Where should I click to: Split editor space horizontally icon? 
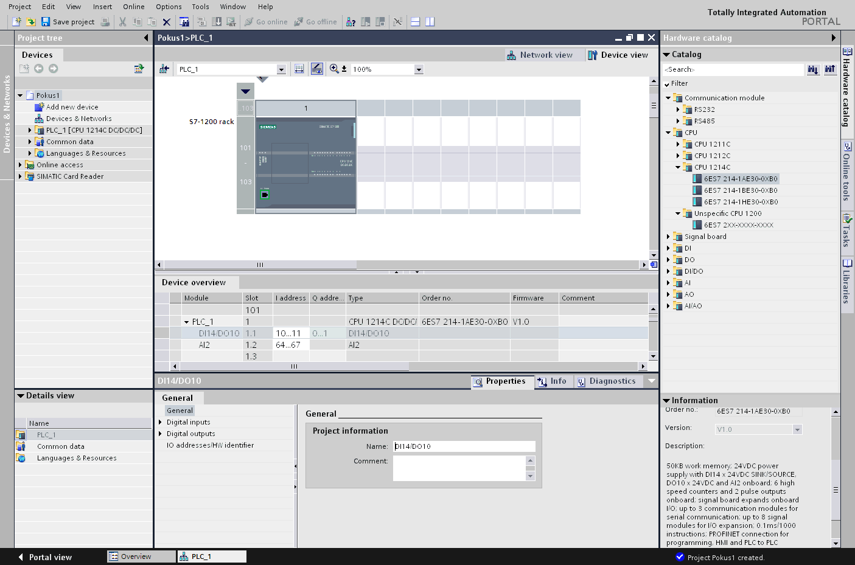click(416, 22)
